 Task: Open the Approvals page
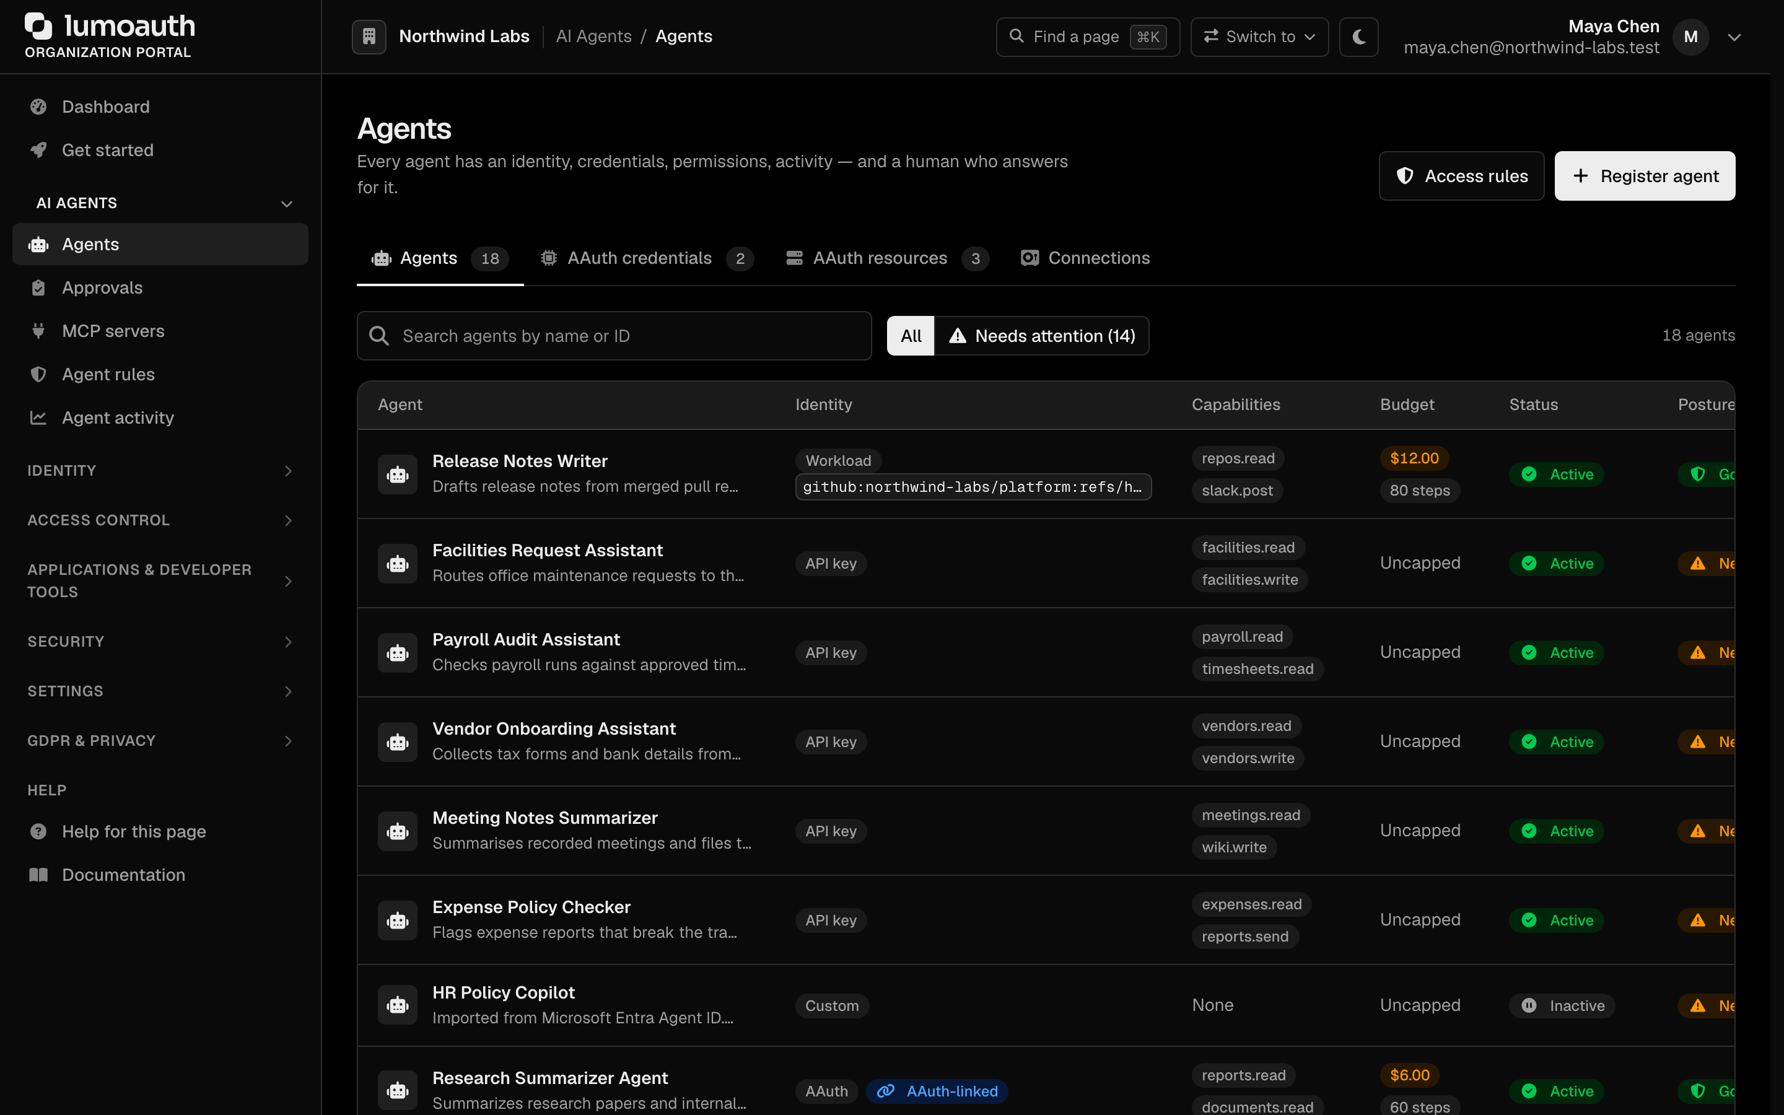click(160, 287)
